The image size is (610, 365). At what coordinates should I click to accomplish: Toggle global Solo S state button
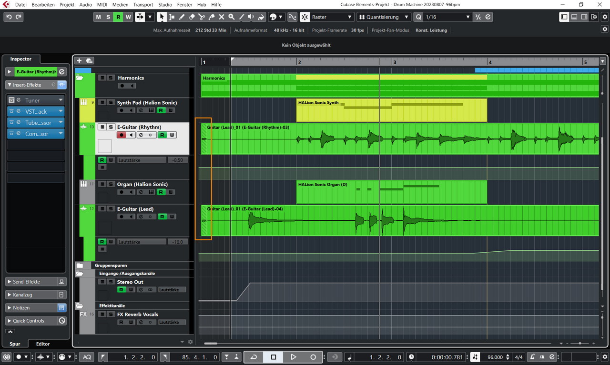(x=108, y=17)
